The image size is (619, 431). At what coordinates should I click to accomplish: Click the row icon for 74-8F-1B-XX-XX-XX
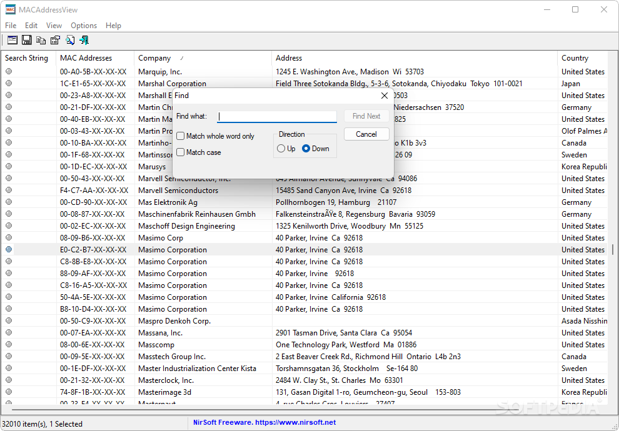pyautogui.click(x=9, y=392)
